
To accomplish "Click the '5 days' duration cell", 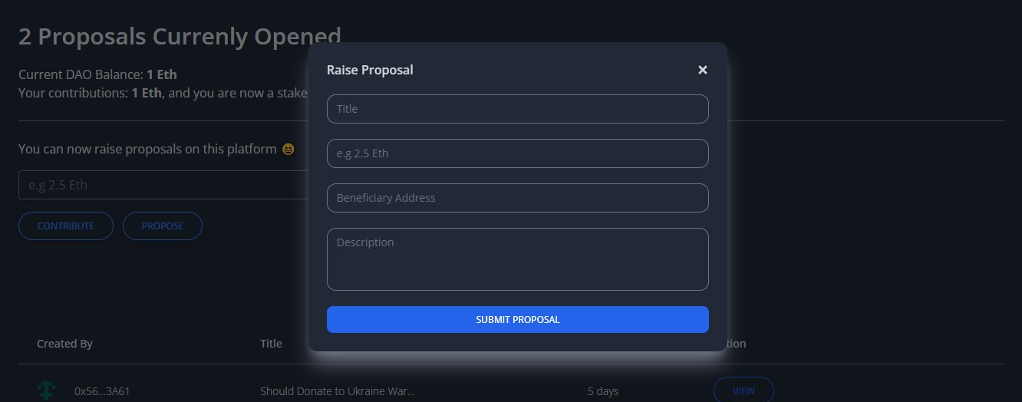I will 602,391.
